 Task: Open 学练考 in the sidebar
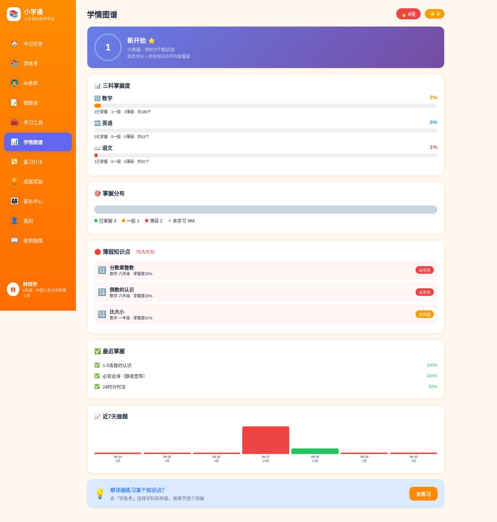click(x=38, y=63)
